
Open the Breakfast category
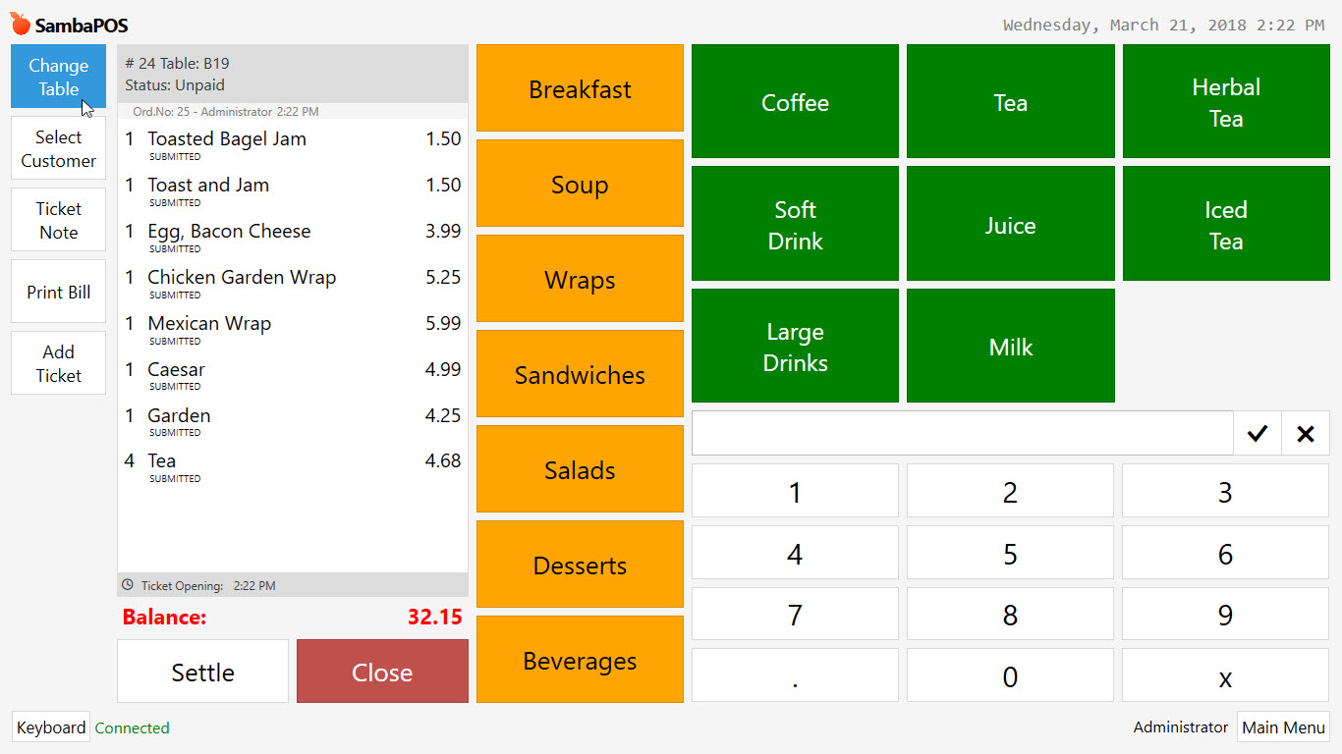[579, 88]
